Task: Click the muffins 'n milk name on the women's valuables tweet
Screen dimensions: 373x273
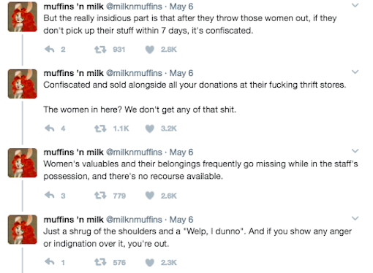Action: [x=73, y=153]
